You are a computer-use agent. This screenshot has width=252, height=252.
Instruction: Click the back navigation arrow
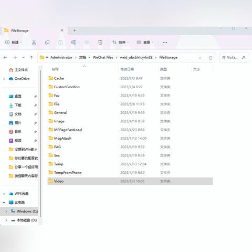(5, 57)
